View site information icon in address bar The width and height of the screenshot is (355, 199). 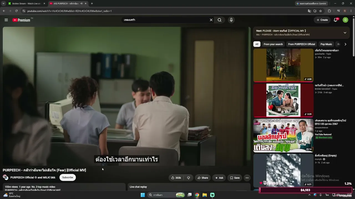[x=24, y=11]
